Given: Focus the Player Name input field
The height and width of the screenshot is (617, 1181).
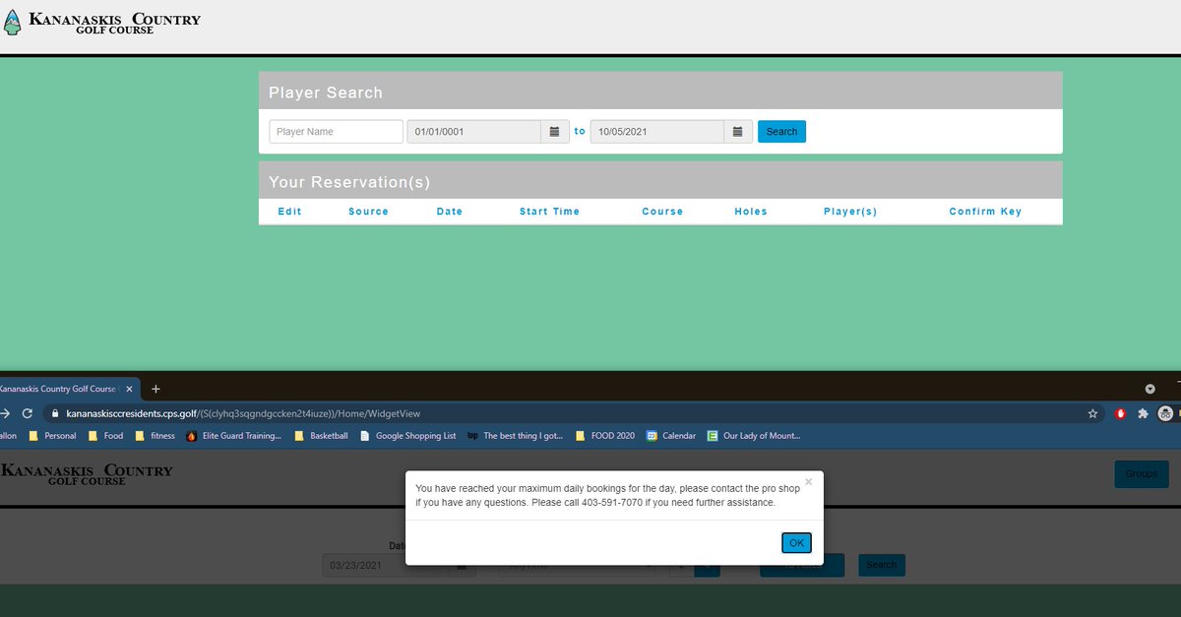Looking at the screenshot, I should 336,132.
